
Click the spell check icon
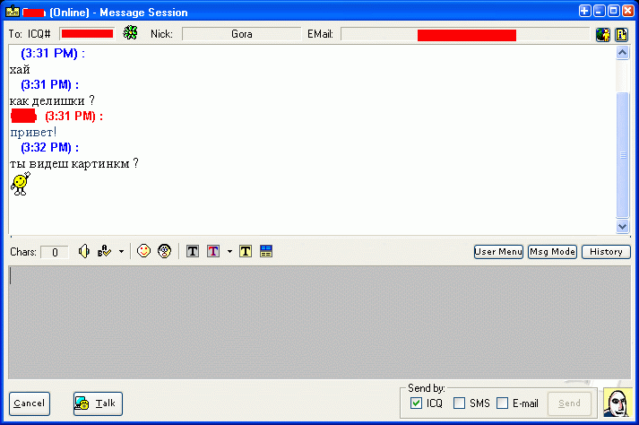[x=104, y=251]
